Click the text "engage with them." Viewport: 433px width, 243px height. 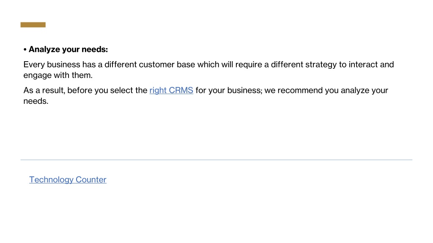coord(58,75)
